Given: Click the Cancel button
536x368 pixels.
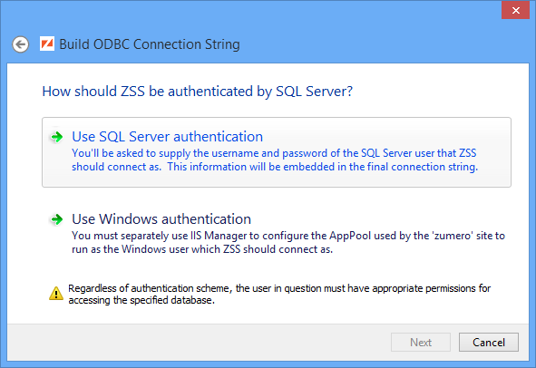Looking at the screenshot, I should coord(489,342).
